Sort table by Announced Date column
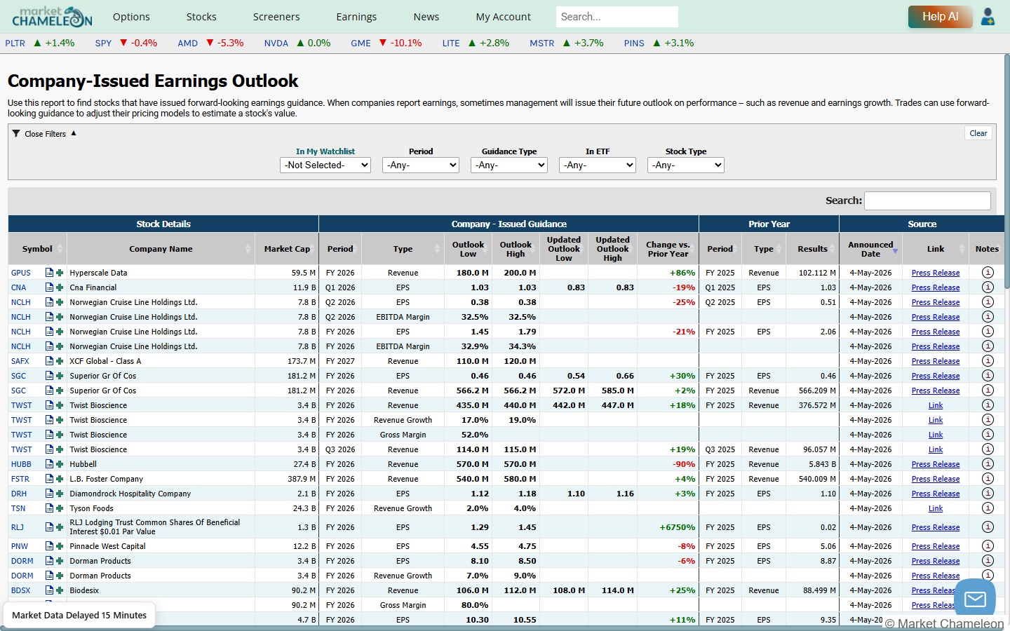1010x631 pixels. (870, 249)
